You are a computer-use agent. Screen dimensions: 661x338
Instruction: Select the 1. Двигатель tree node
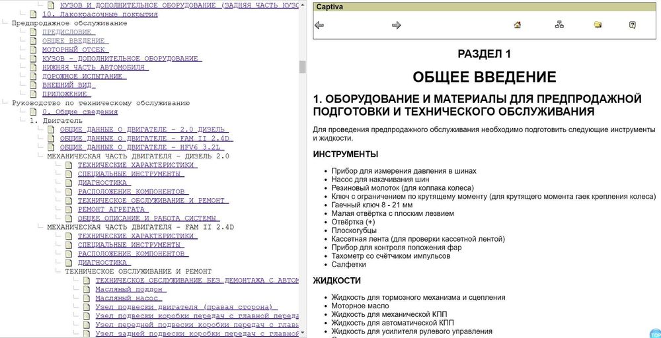53,120
